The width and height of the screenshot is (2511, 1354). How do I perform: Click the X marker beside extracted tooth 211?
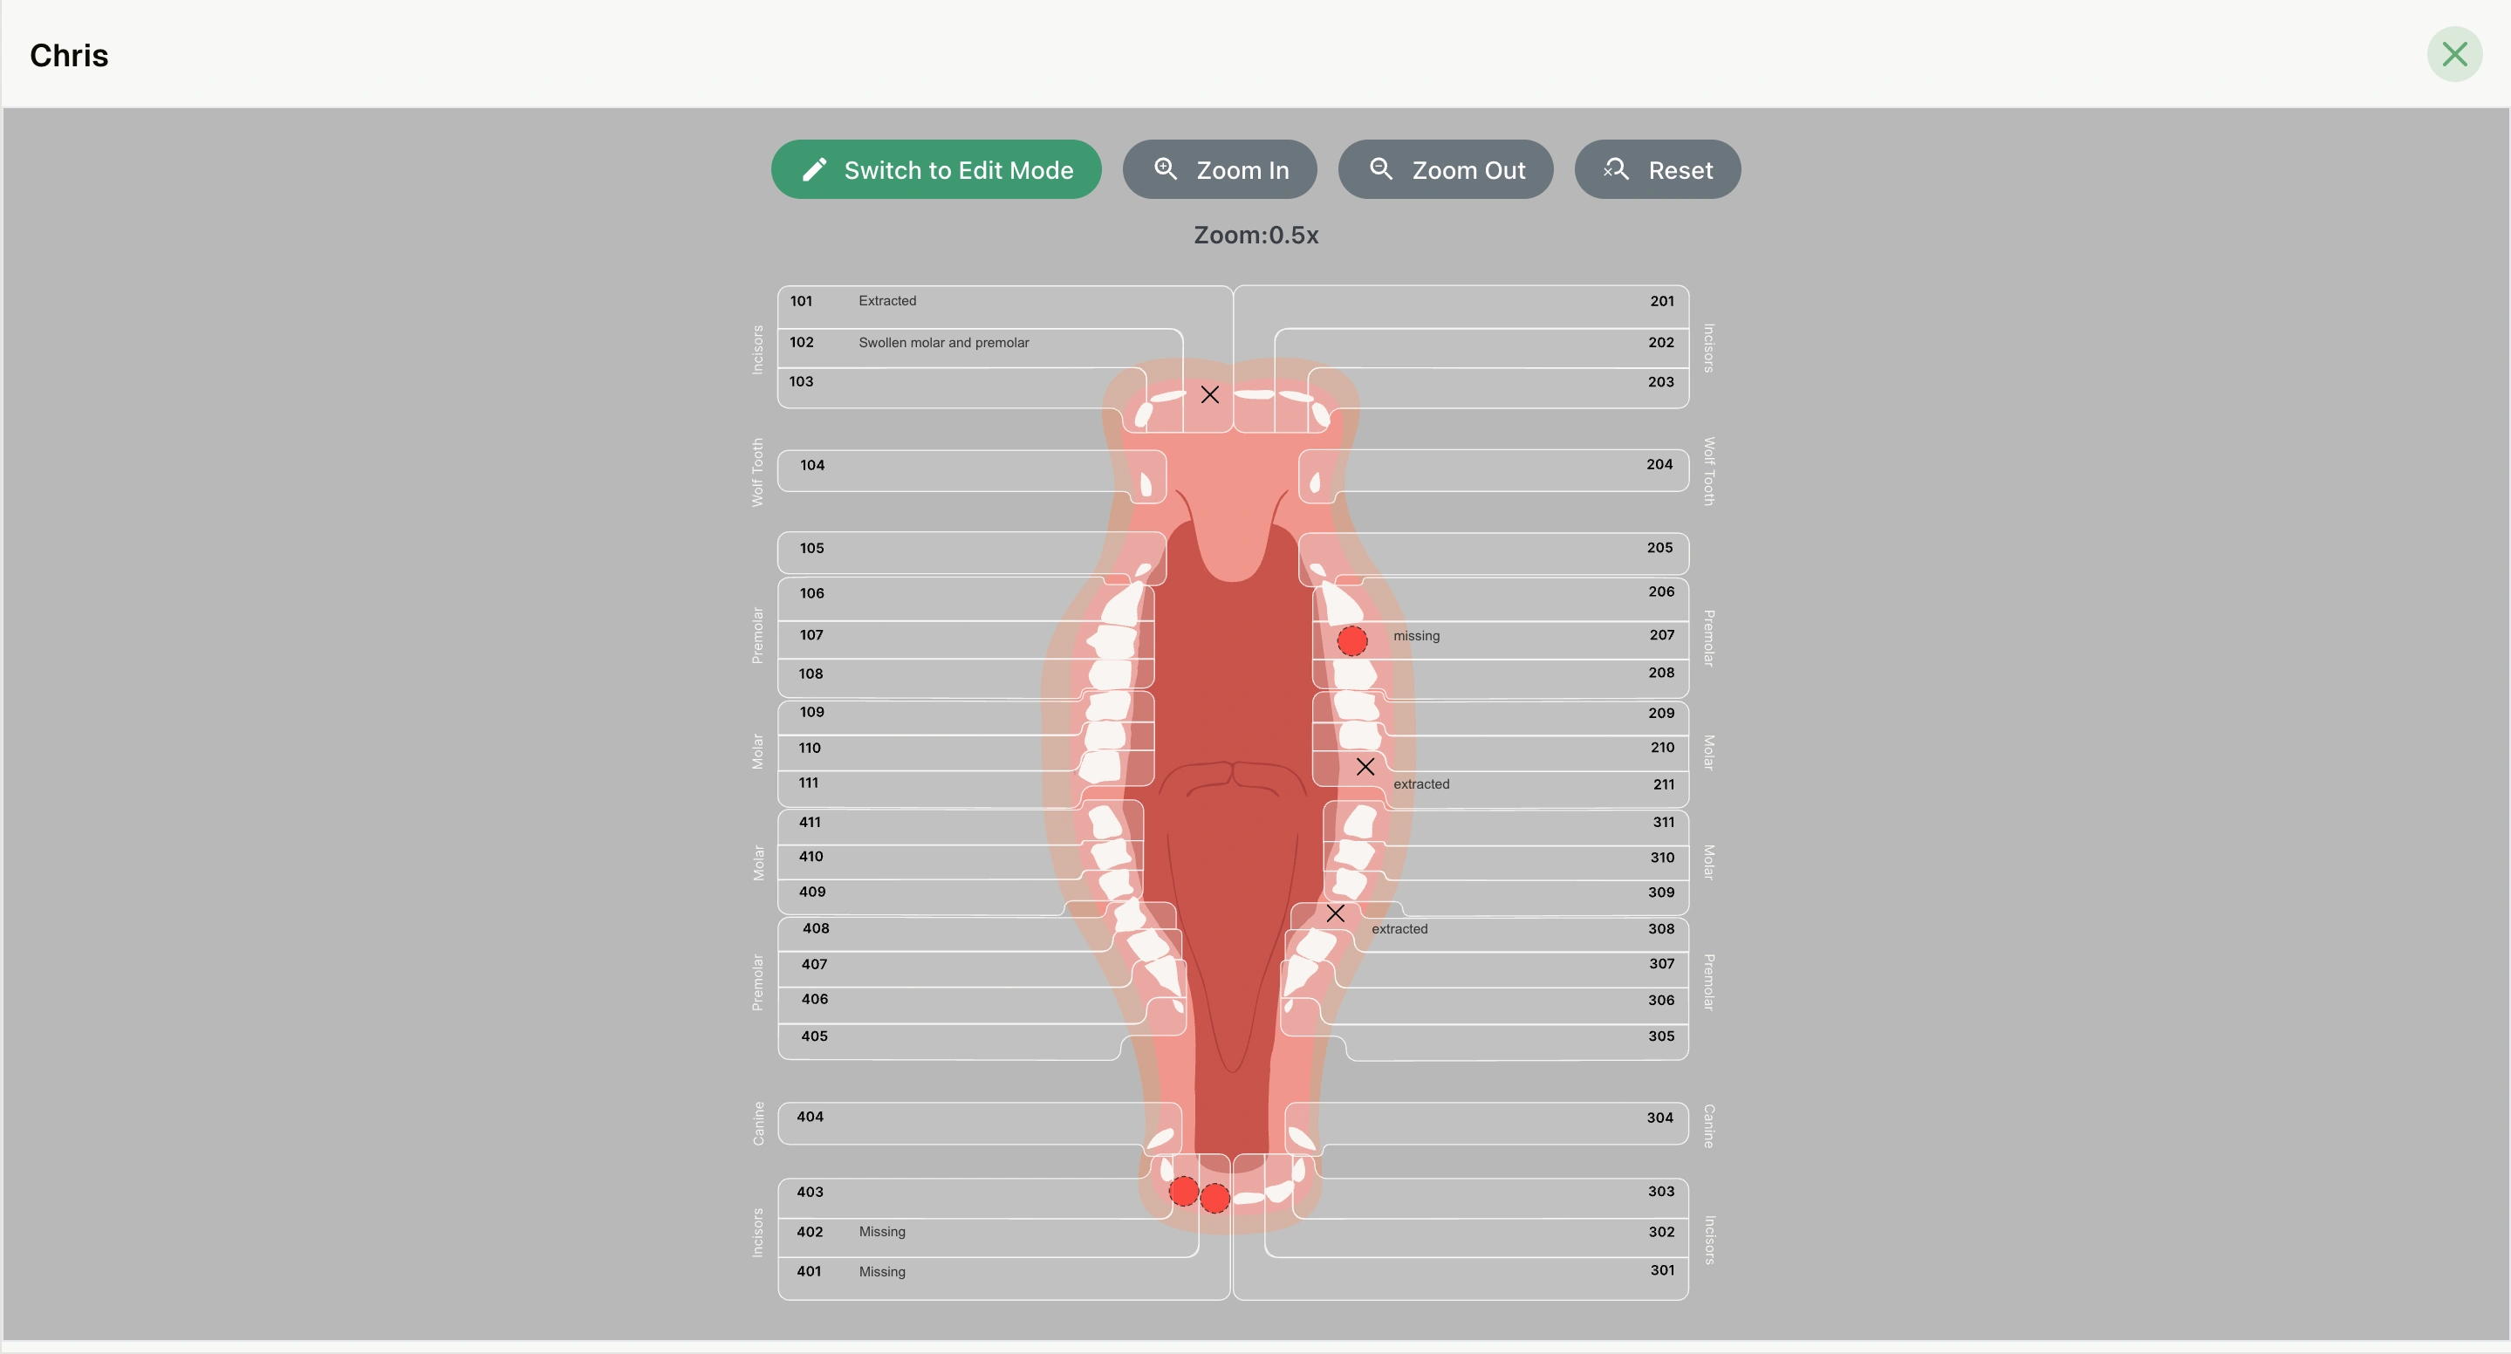[x=1364, y=766]
